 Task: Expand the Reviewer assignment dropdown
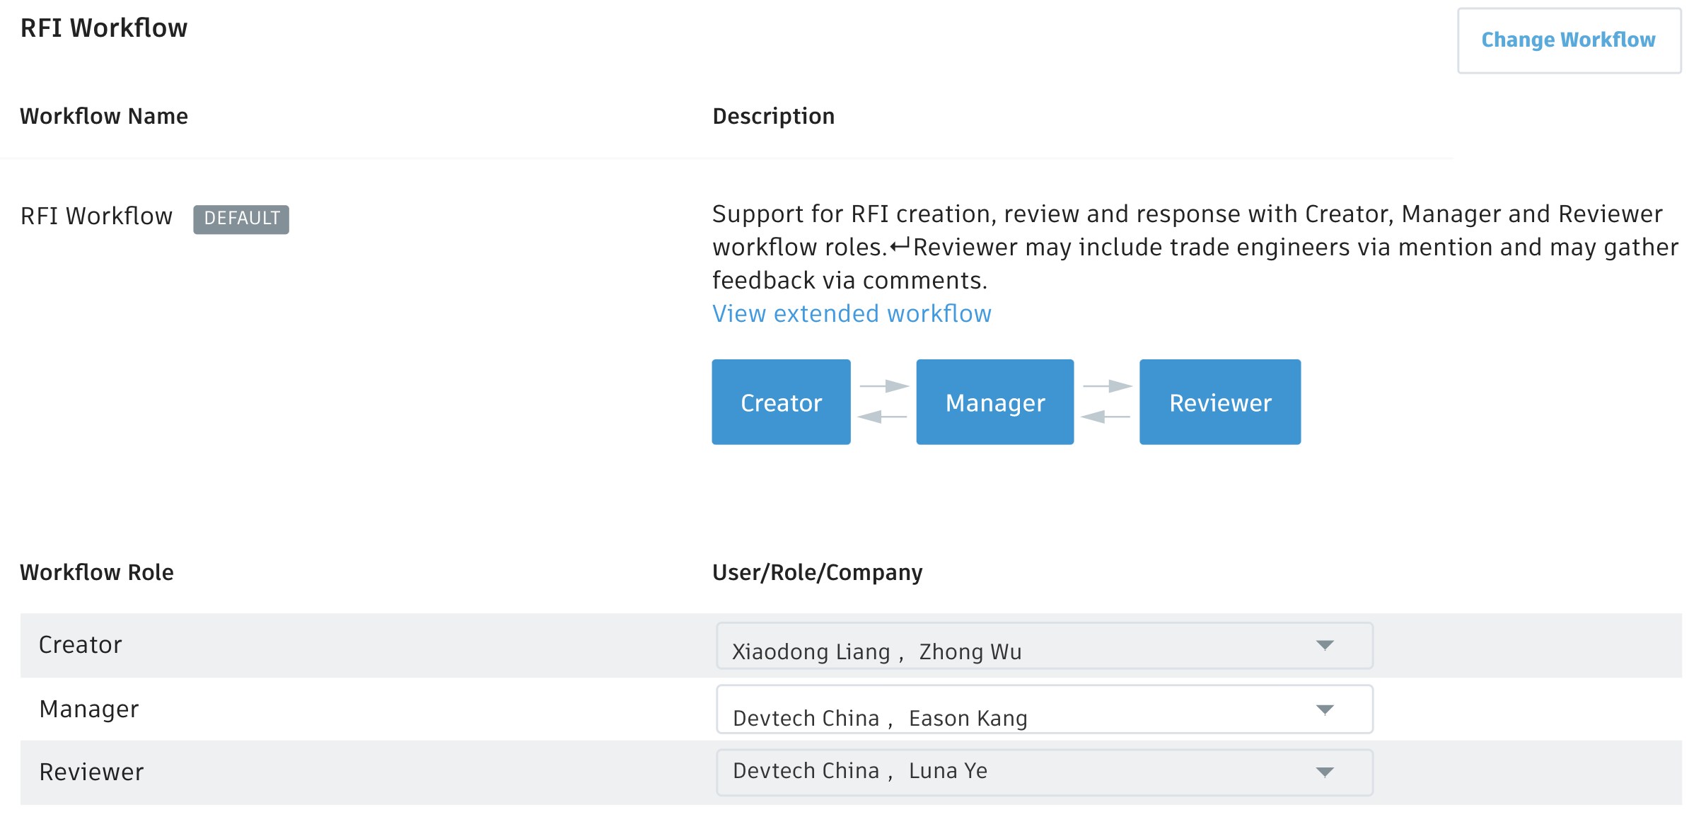1324,772
